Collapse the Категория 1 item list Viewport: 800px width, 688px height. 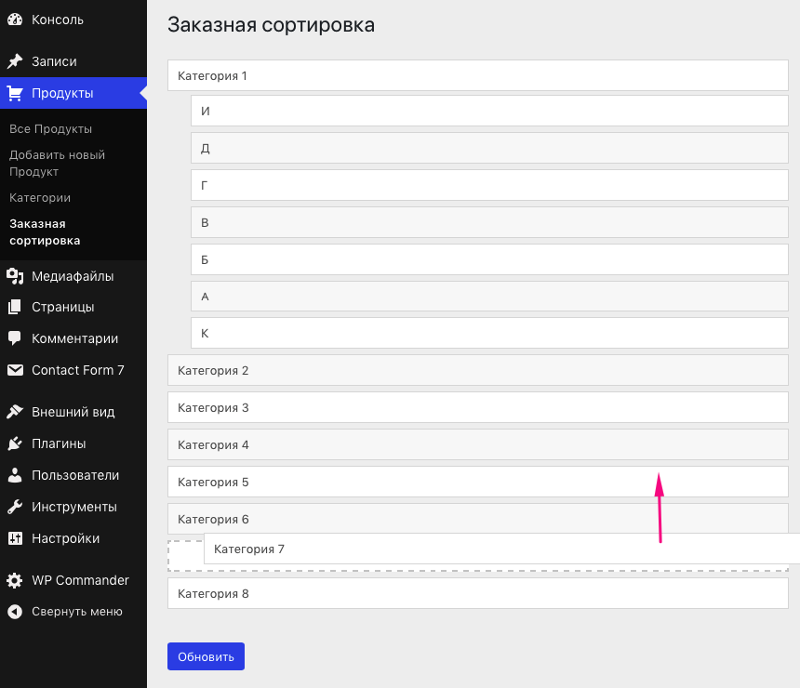tap(476, 75)
